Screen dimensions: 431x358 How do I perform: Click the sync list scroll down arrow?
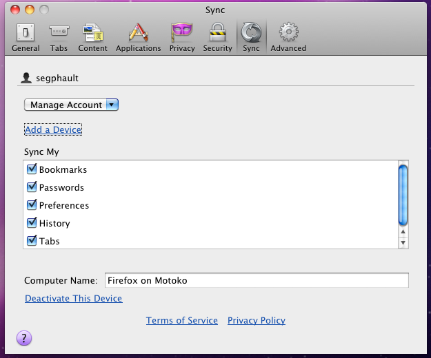pyautogui.click(x=403, y=242)
